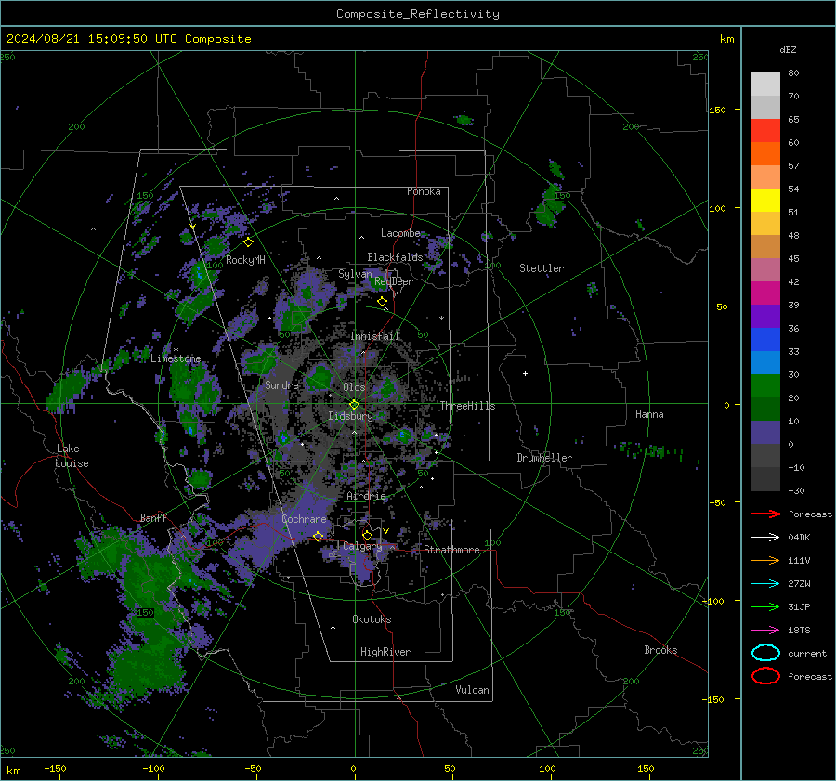Screen dimensions: 836x781
Task: Select the red 65-60 dBZ color swatch
Action: [x=765, y=130]
